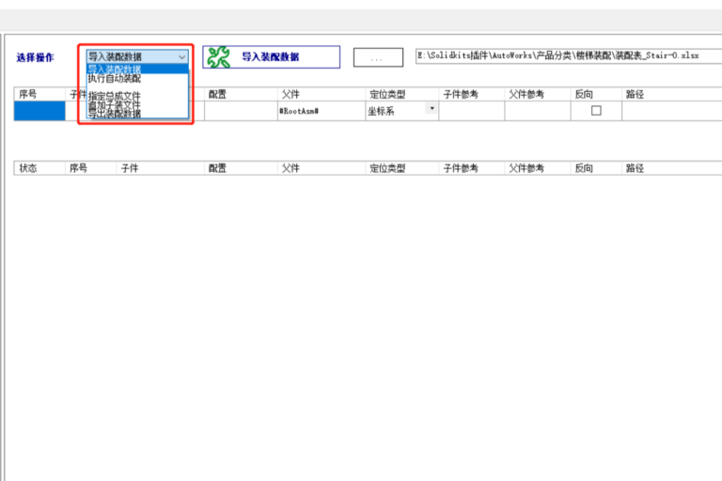Screen dimensions: 722x481
Task: Select the blue 序号 cell in first row
Action: (39, 111)
